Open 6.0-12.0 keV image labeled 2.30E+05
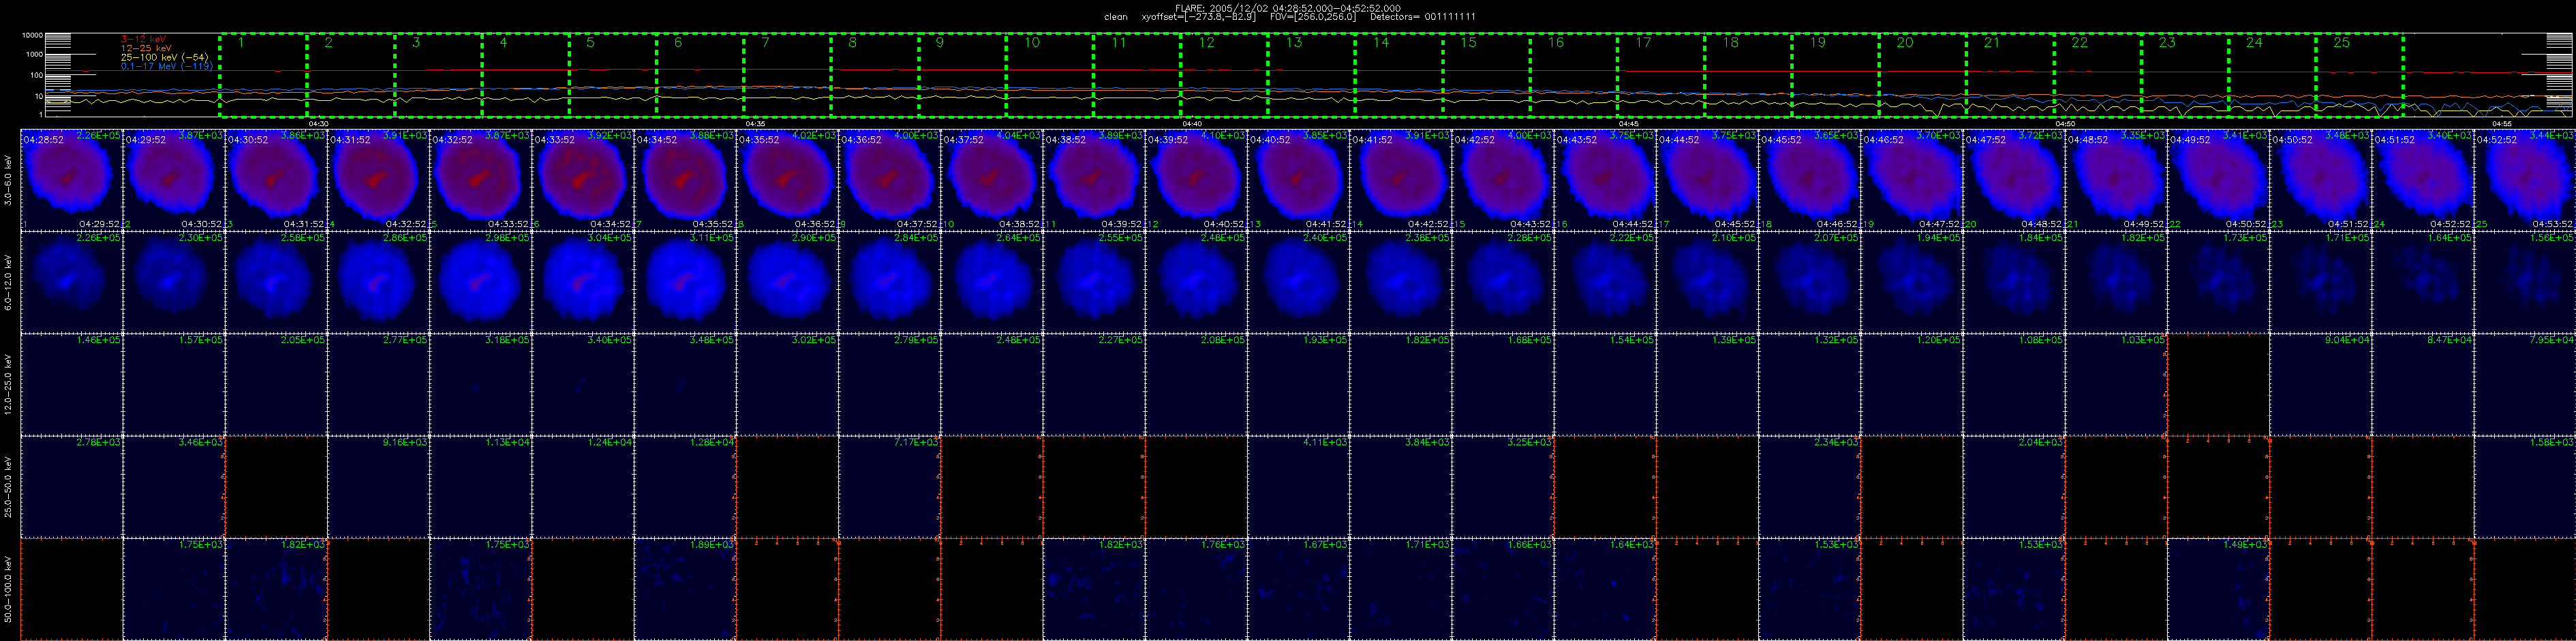This screenshot has height=641, width=2576. [x=173, y=282]
